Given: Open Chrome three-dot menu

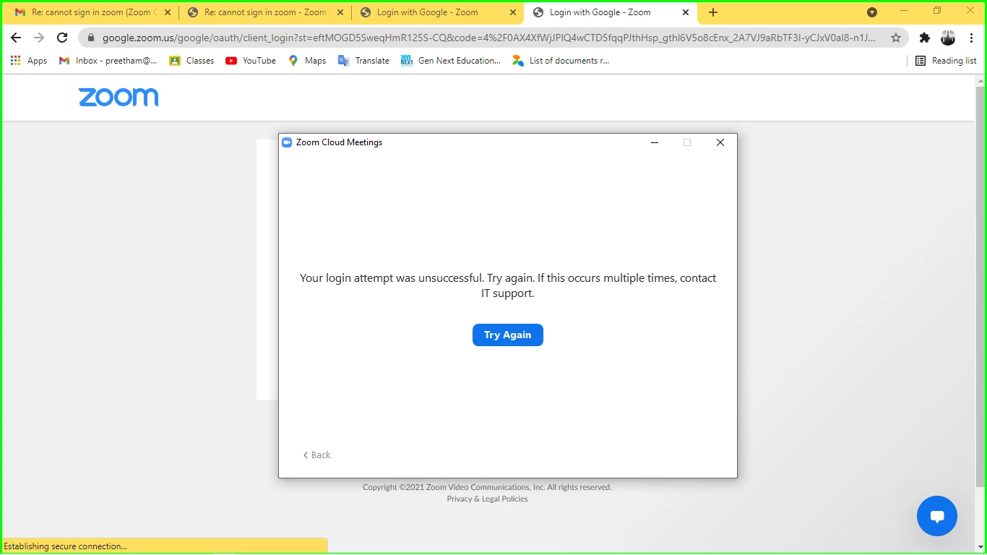Looking at the screenshot, I should click(x=972, y=38).
